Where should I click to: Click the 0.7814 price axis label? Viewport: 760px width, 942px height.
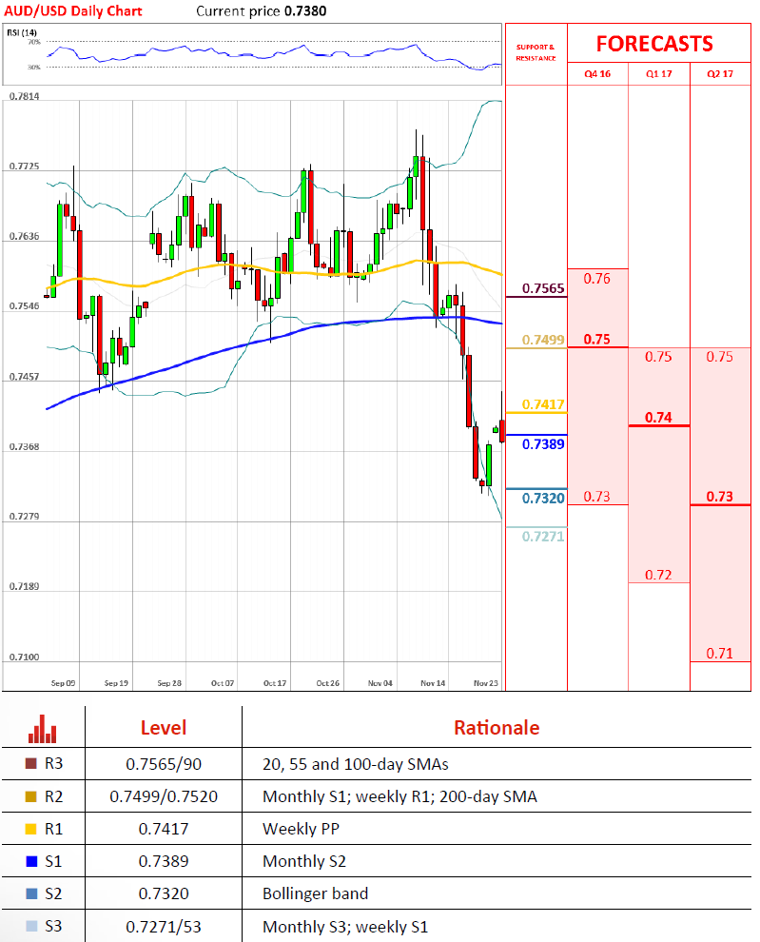click(24, 97)
